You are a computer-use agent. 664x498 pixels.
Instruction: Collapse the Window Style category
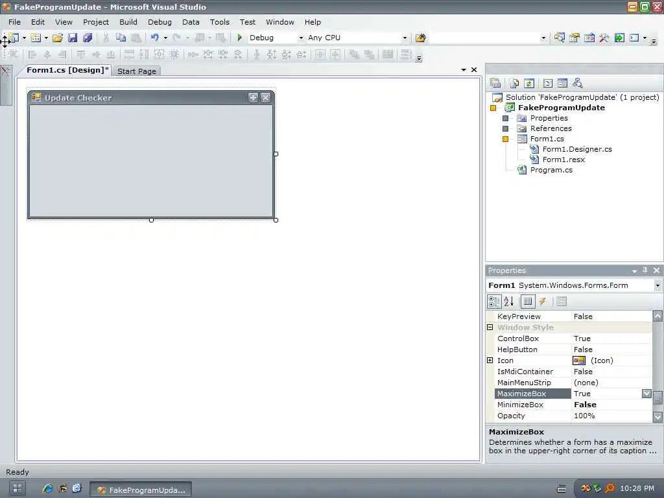click(490, 327)
